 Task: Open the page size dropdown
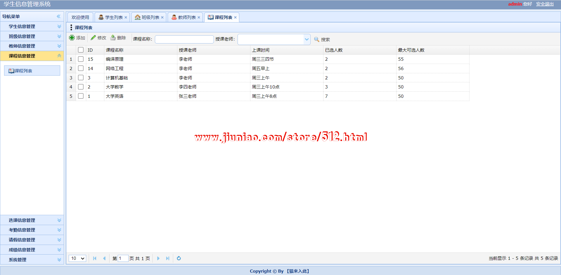tap(77, 258)
